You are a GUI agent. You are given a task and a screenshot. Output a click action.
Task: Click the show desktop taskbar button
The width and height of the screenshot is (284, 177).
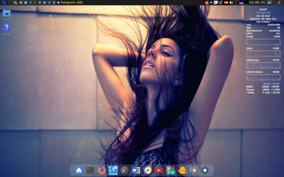(x=10, y=2)
